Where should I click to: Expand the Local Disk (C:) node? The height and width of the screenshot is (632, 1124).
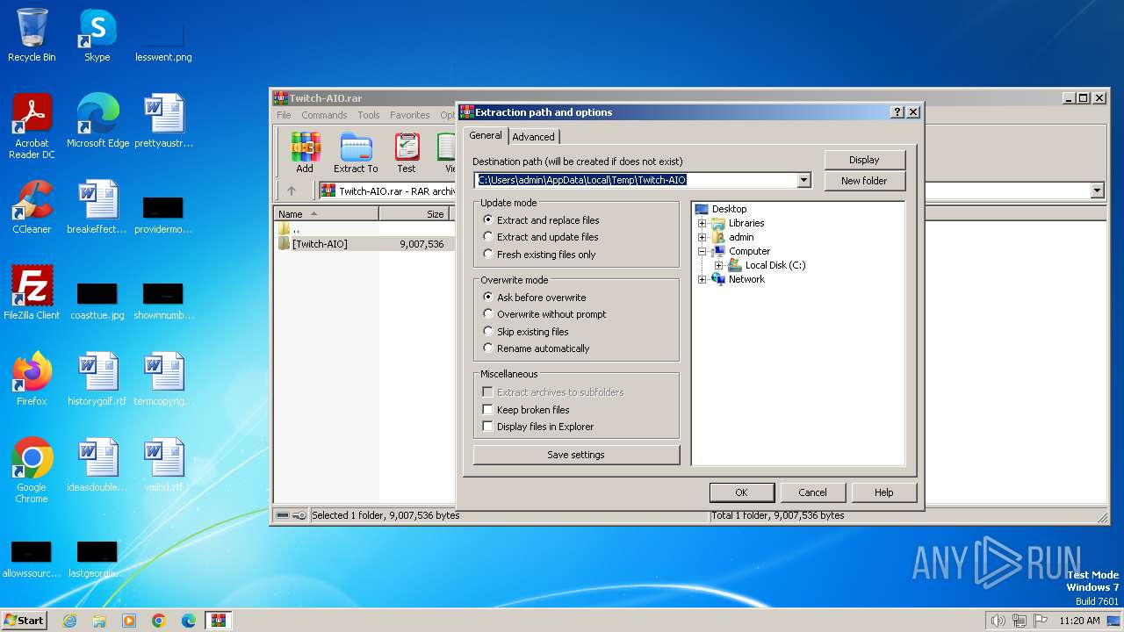[718, 265]
